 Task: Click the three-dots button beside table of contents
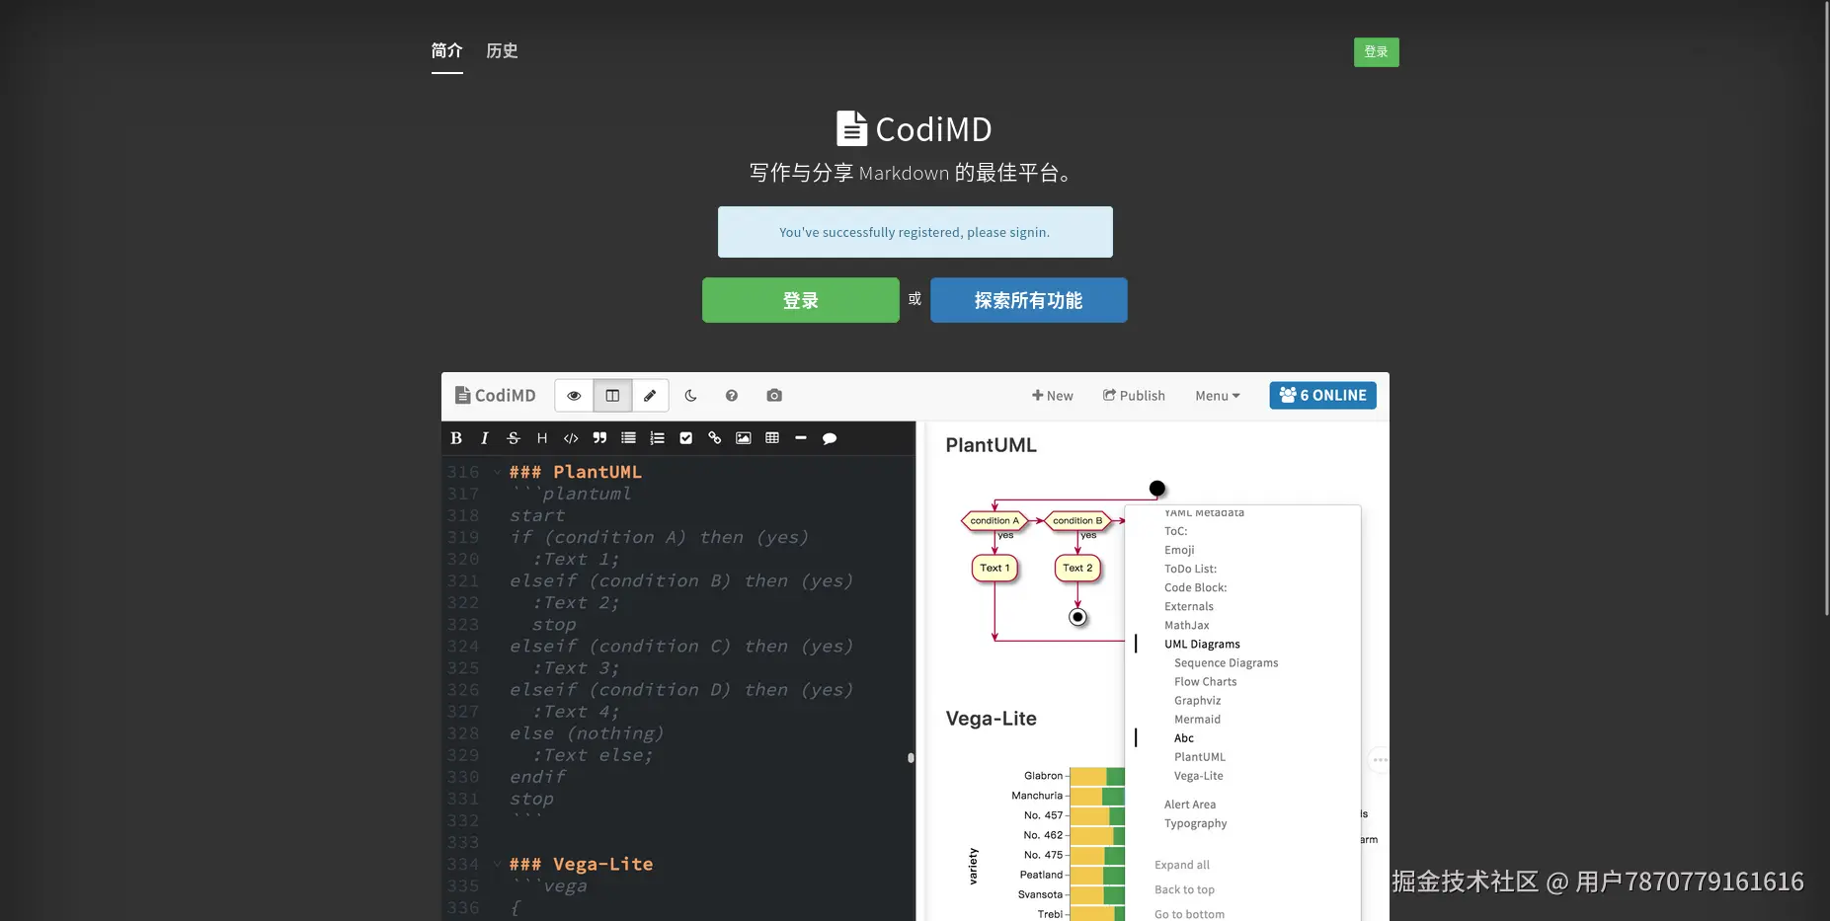(1380, 760)
